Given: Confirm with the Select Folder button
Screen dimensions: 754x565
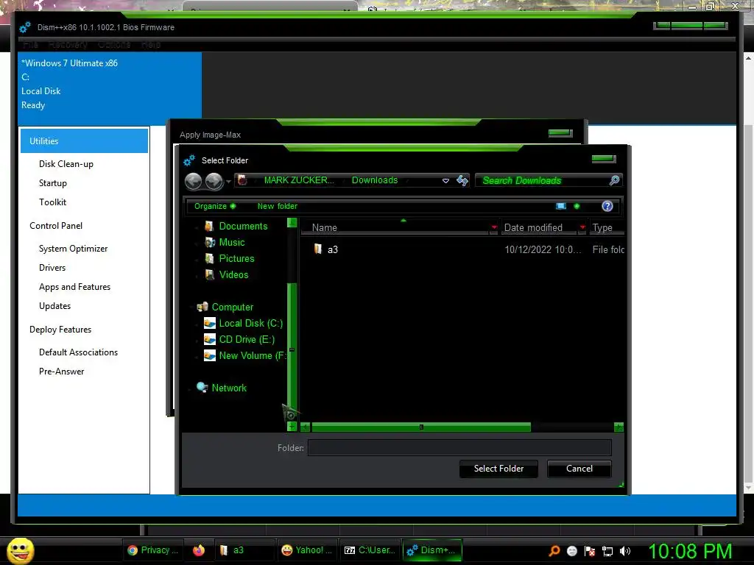Looking at the screenshot, I should point(498,469).
